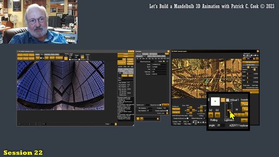Click the Iterationcount field in Formulas window
This screenshot has height=157, width=279.
(x=147, y=105)
